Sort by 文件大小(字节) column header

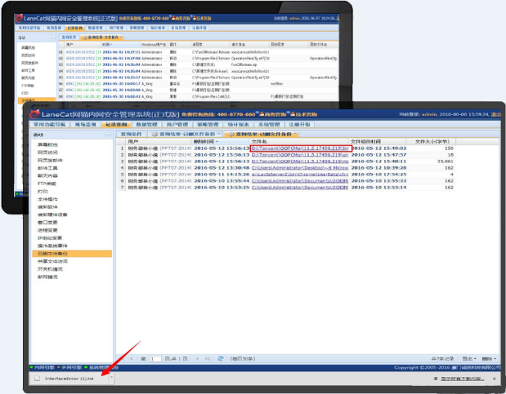432,141
